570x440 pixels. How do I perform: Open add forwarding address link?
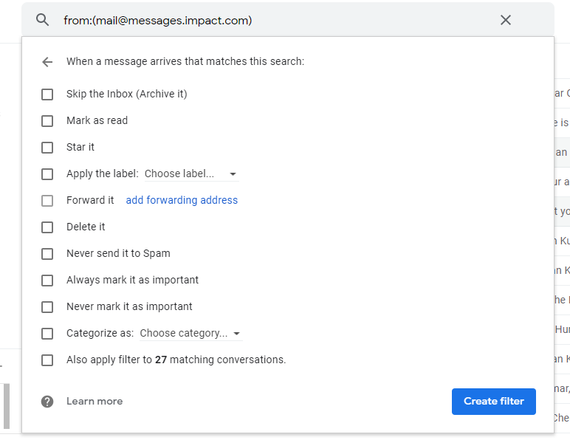182,200
